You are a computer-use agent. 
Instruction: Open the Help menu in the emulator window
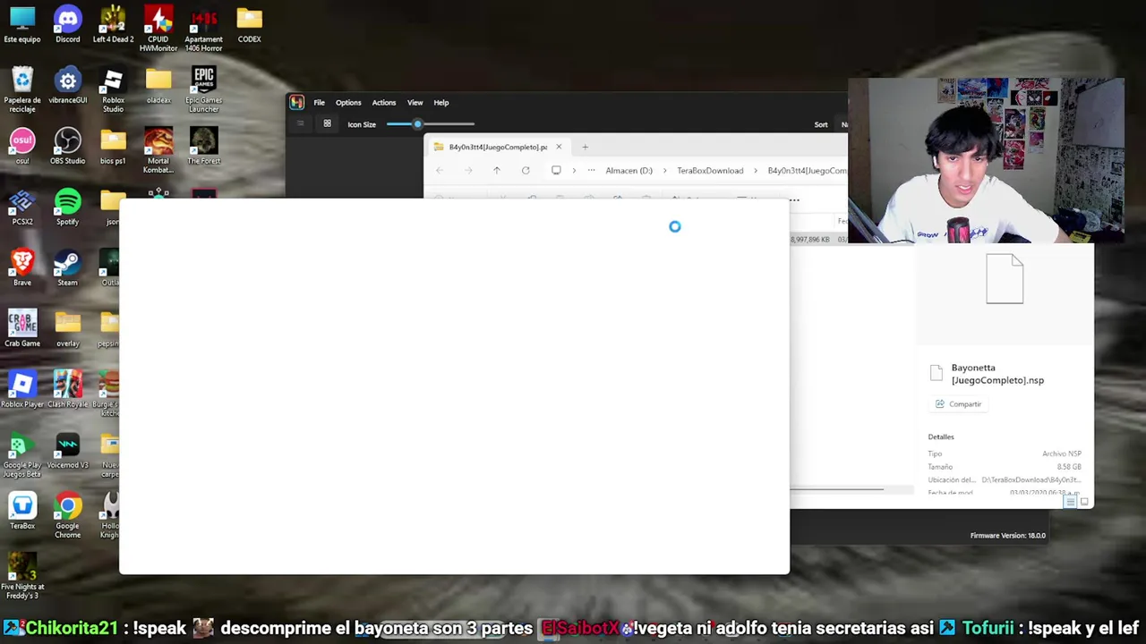440,102
